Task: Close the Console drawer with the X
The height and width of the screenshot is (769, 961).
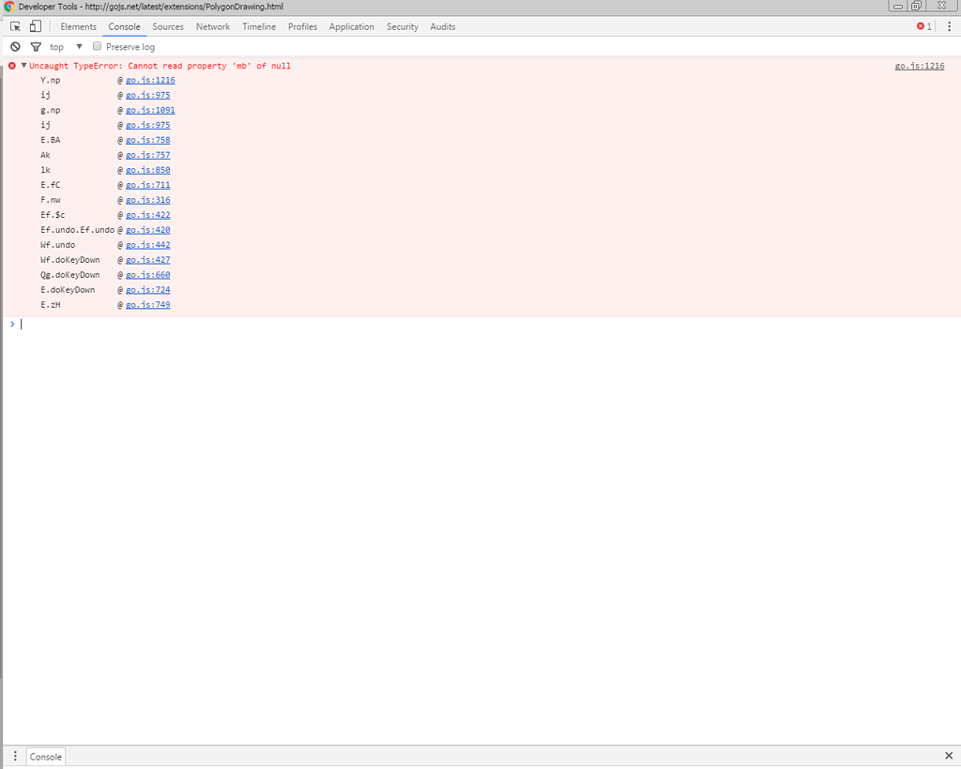Action: pos(948,755)
